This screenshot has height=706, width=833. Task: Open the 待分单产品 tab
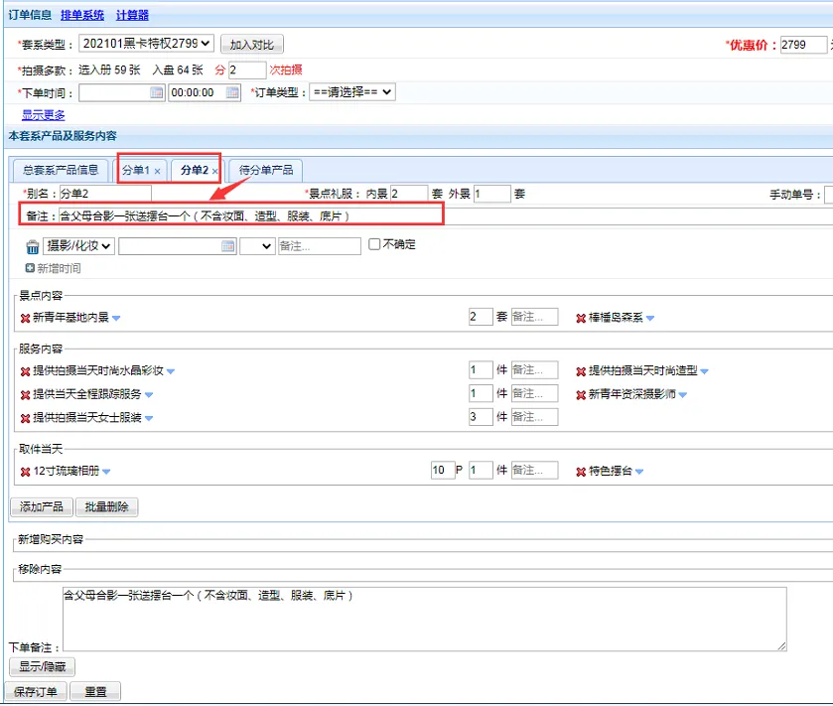265,170
